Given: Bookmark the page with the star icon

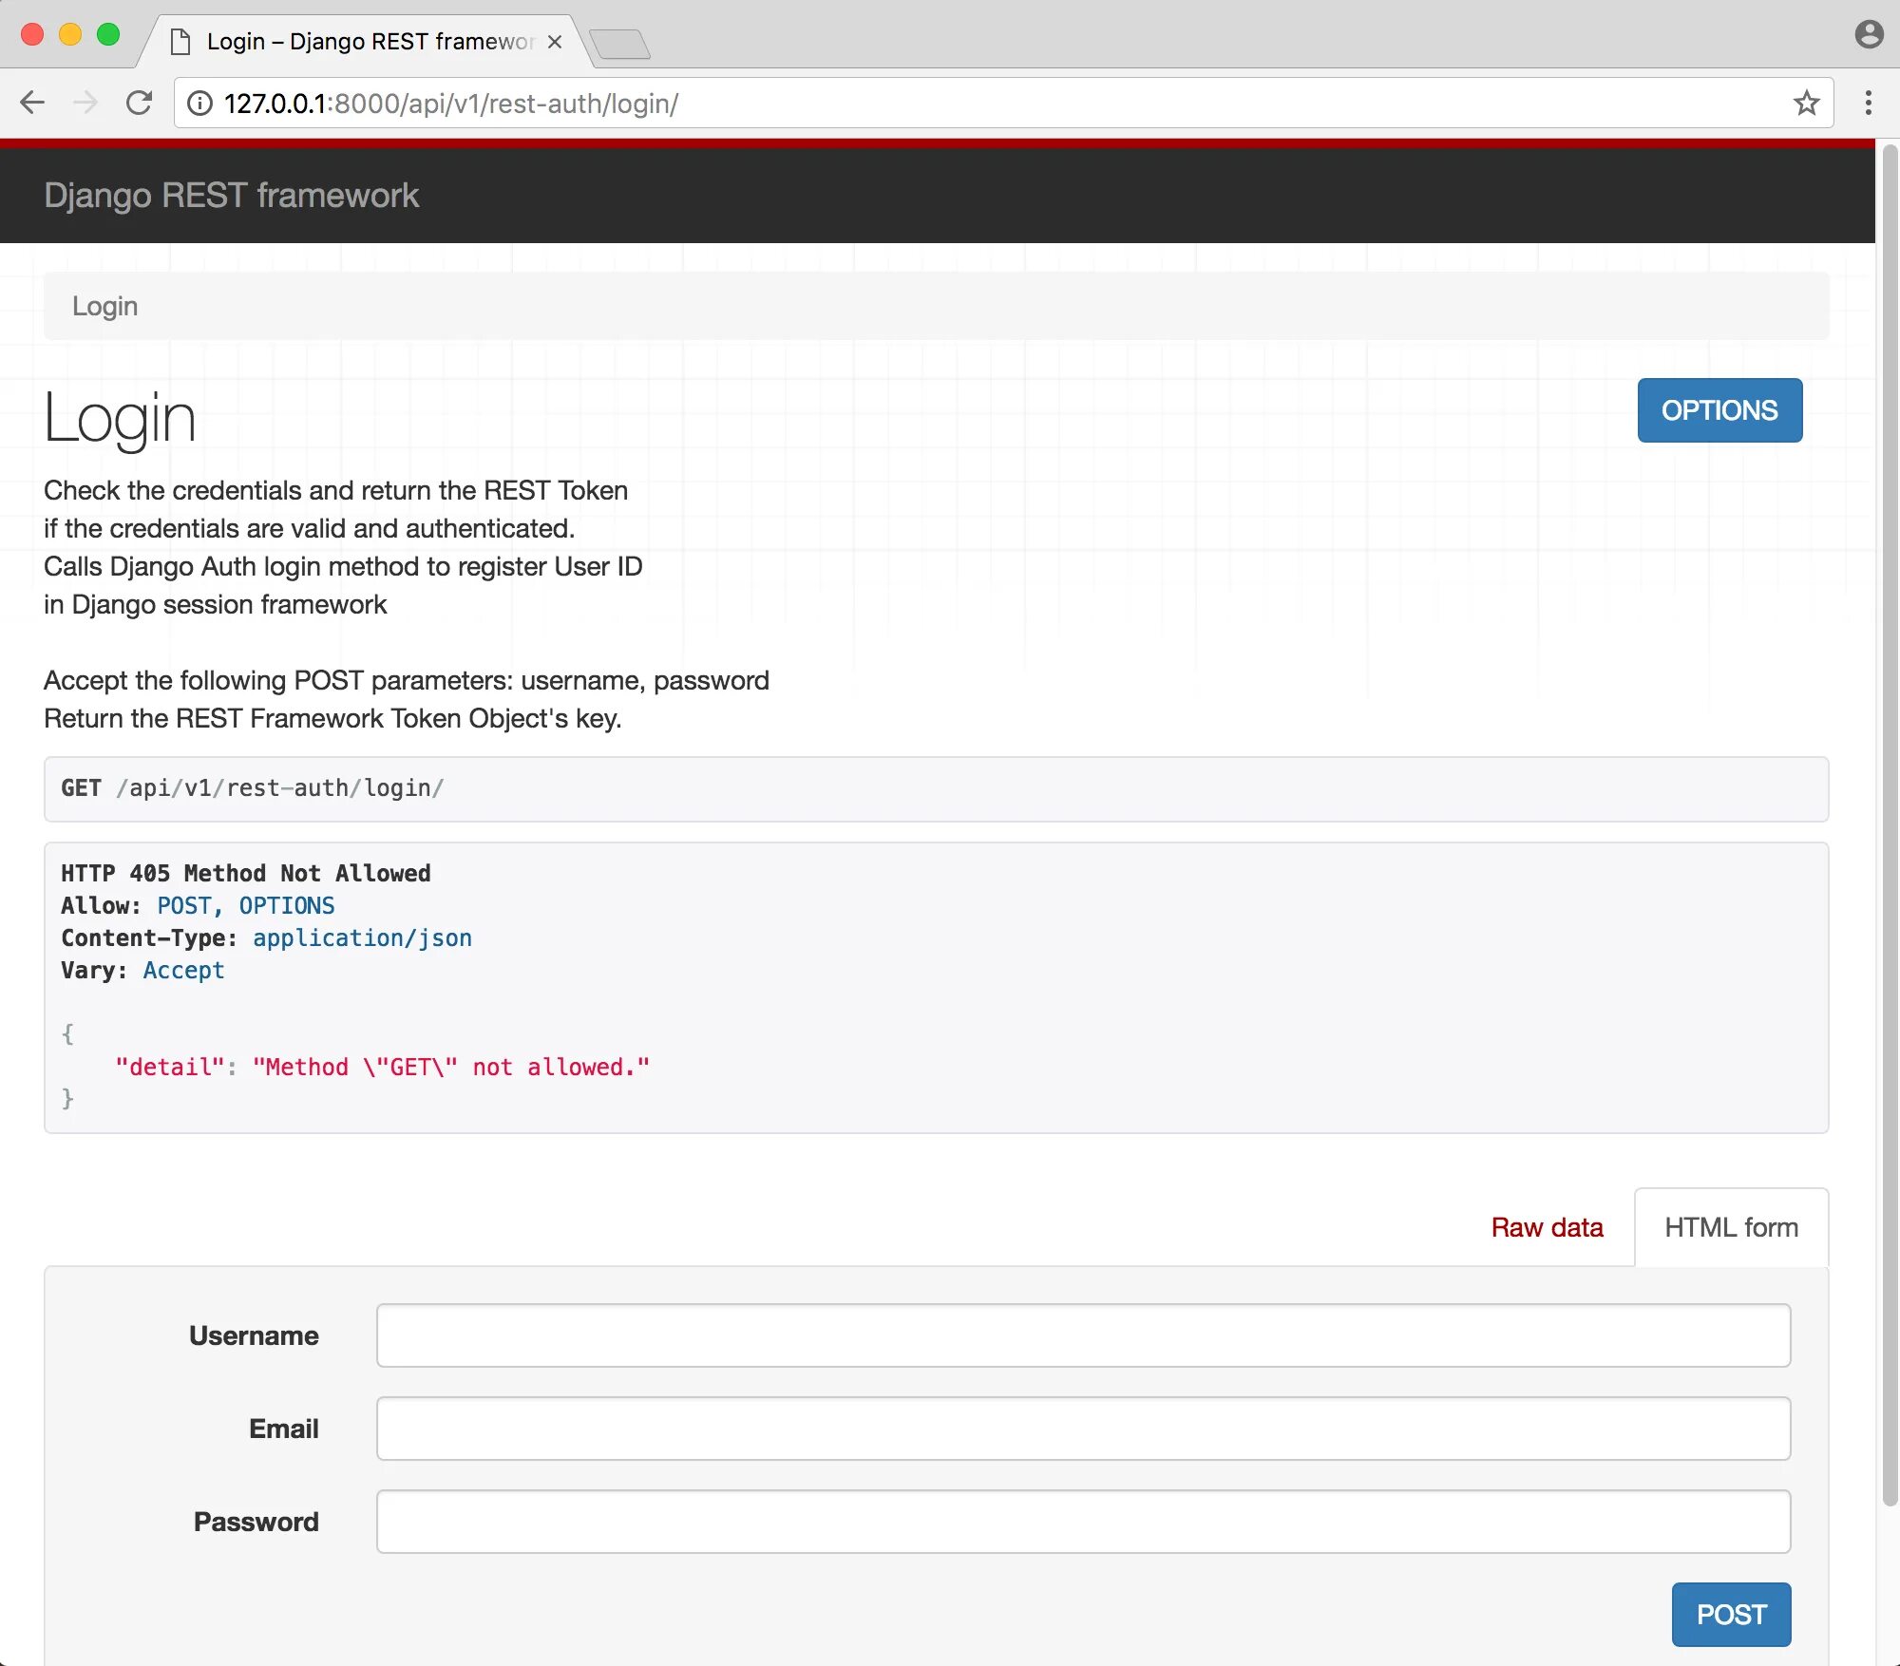Looking at the screenshot, I should pyautogui.click(x=1806, y=103).
